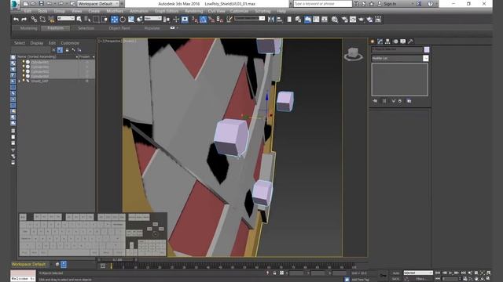The image size is (503, 282).
Task: Open the Schematic View icon
Action: (x=325, y=20)
